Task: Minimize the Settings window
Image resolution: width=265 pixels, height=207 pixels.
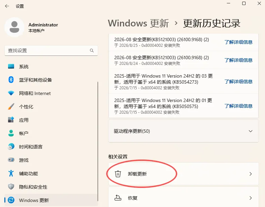Action: tap(228, 3)
